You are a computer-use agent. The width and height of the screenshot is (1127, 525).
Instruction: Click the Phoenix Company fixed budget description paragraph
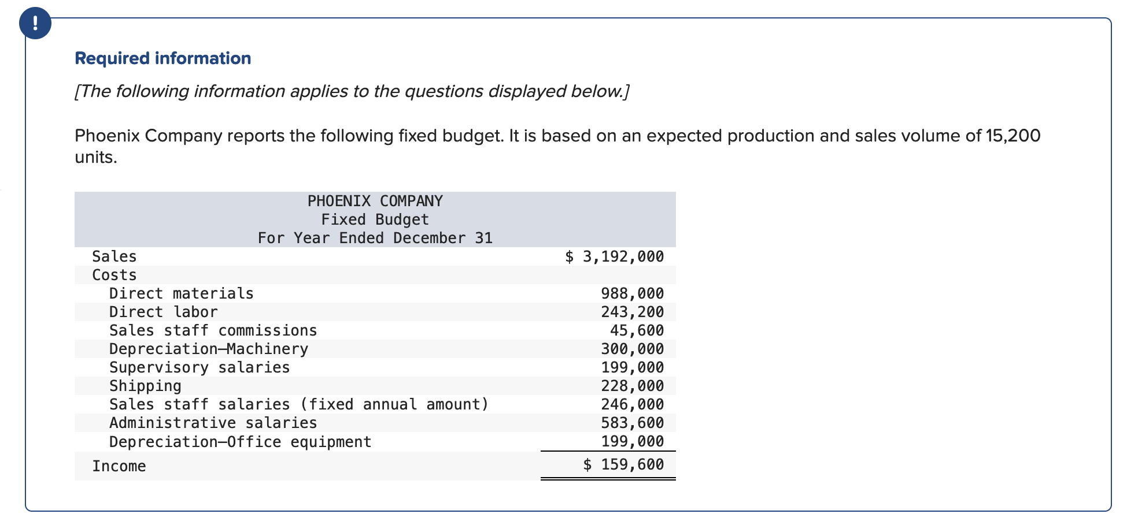pos(557,146)
